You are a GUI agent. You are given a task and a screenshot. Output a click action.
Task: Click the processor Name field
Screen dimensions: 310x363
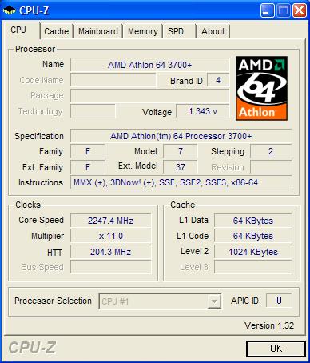(x=149, y=65)
